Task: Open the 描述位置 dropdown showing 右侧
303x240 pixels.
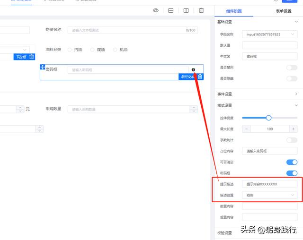Action: (269, 195)
